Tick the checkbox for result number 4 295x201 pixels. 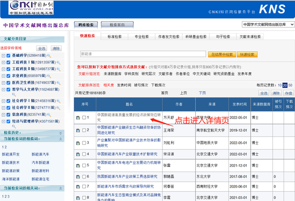click(84, 154)
